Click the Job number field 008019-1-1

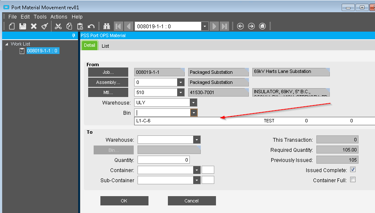(x=159, y=72)
